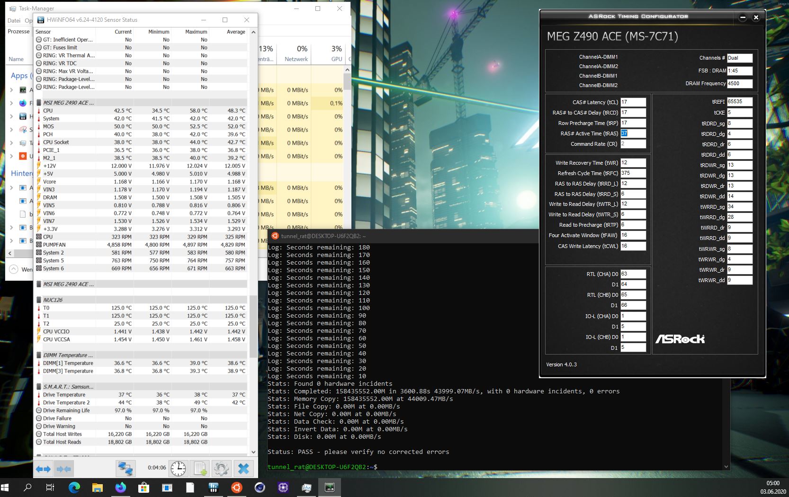Close sensors with the blue X icon

point(243,469)
